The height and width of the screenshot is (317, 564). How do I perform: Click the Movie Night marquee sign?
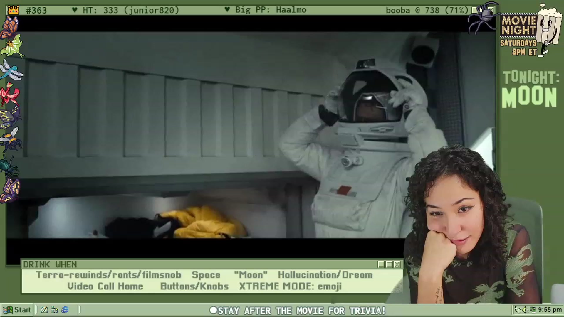[519, 26]
